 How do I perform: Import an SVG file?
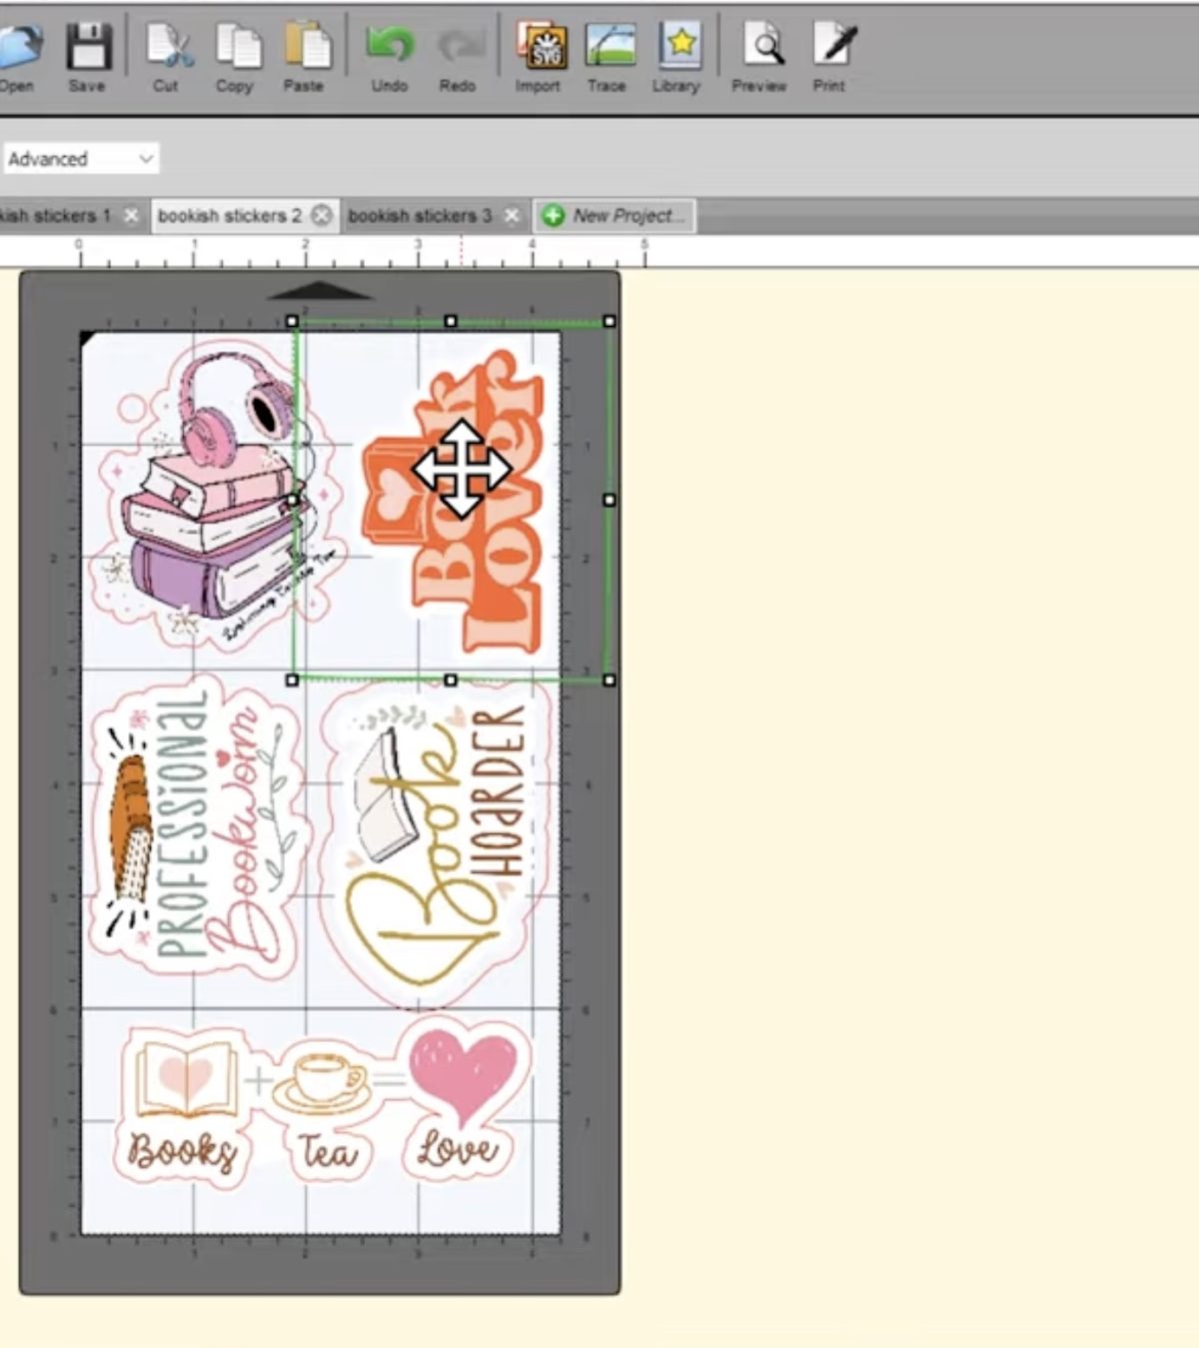point(540,58)
